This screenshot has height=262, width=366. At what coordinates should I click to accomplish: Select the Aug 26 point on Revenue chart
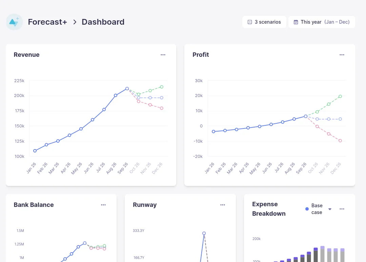point(116,95)
